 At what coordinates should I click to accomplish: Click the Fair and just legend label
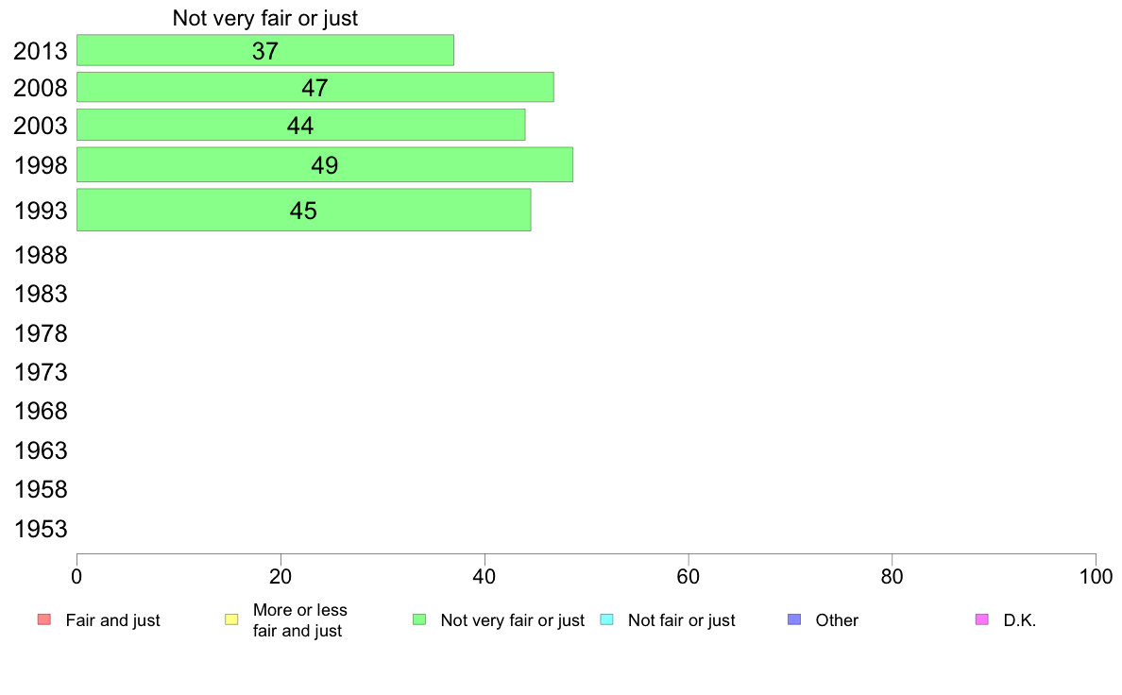tap(113, 620)
